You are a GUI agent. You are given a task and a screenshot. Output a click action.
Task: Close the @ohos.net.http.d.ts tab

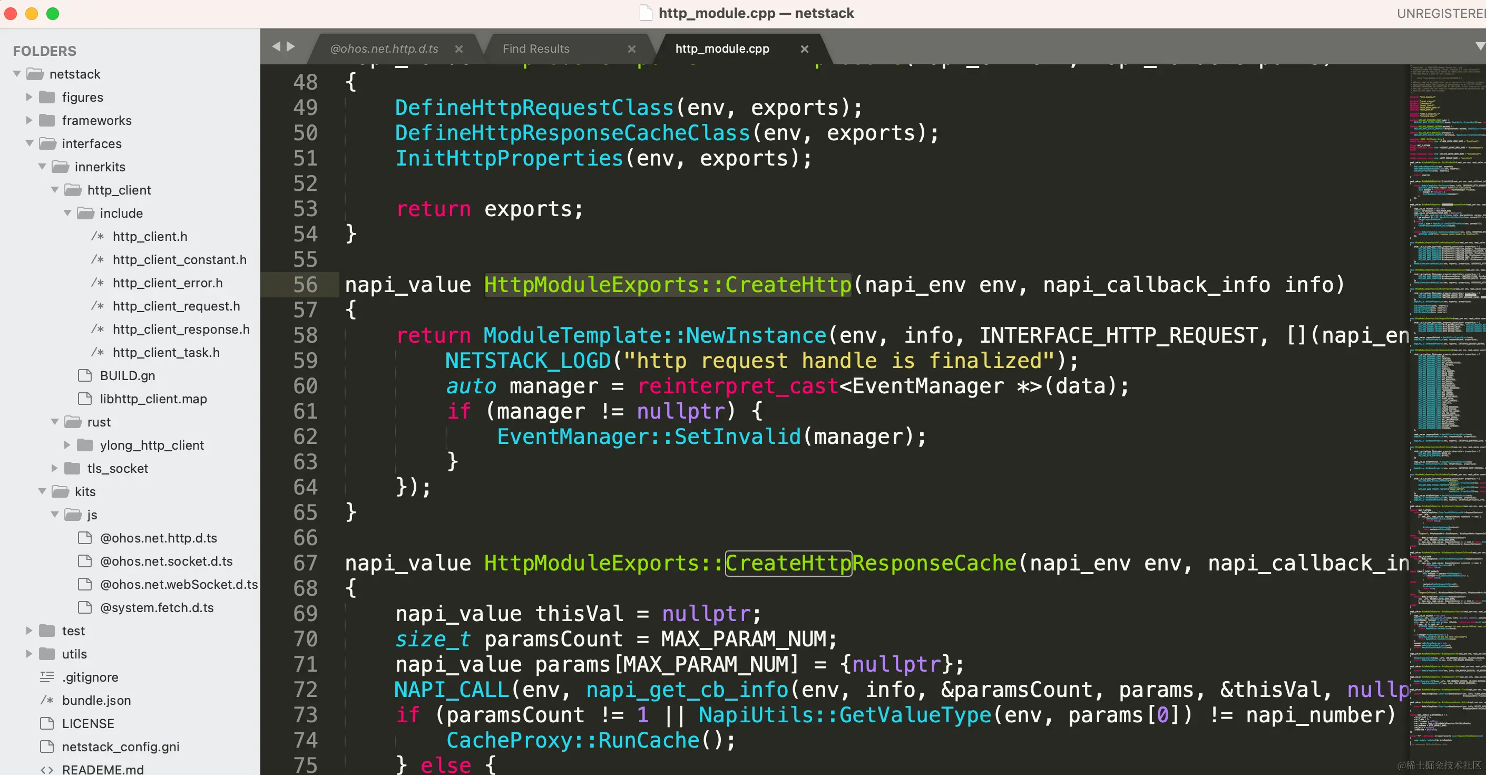click(458, 49)
